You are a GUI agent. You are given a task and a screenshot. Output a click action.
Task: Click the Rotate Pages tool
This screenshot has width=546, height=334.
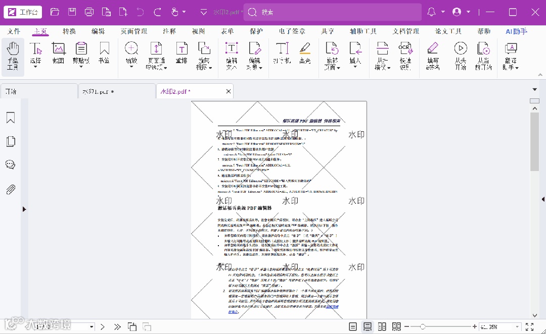[x=332, y=55]
